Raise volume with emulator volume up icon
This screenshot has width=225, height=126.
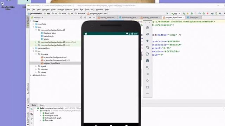[x=147, y=34]
